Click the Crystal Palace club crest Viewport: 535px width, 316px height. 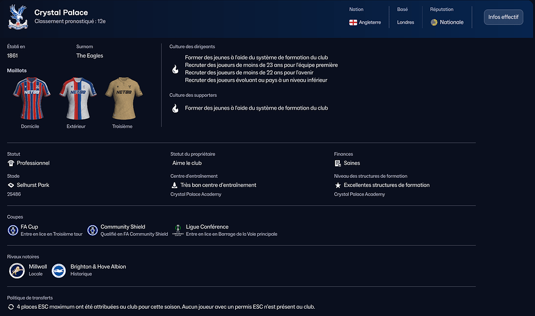18,16
